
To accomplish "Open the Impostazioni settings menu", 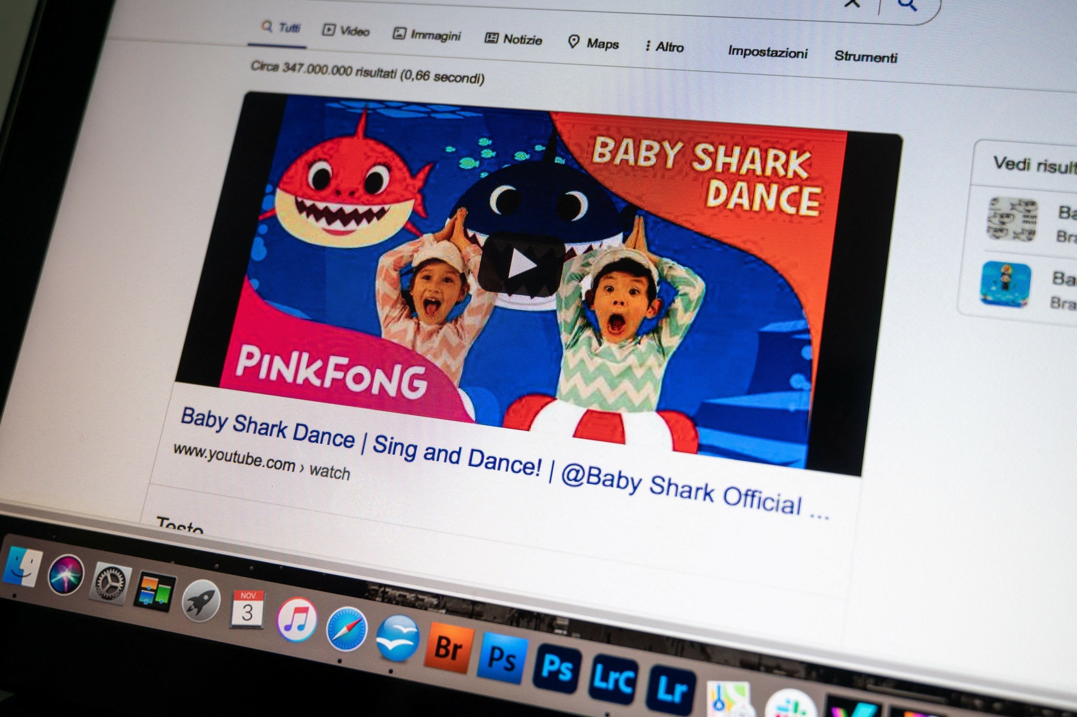I will click(x=767, y=52).
